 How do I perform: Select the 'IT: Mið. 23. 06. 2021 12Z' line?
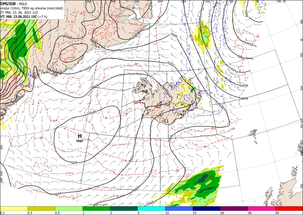click(19, 12)
